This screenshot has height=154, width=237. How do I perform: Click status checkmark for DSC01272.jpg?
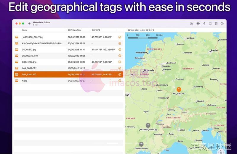pyautogui.click(x=120, y=49)
